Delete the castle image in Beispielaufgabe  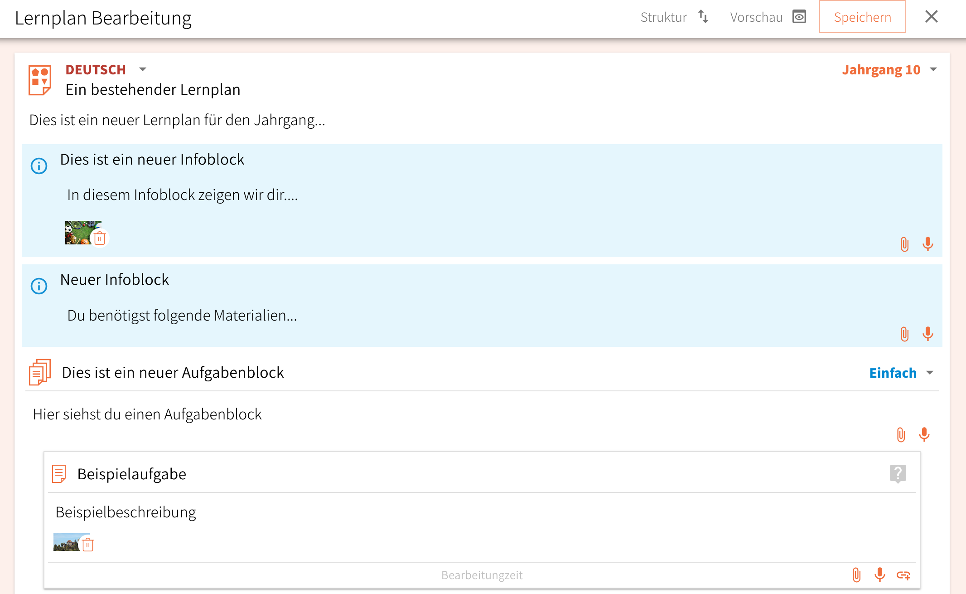pos(88,545)
